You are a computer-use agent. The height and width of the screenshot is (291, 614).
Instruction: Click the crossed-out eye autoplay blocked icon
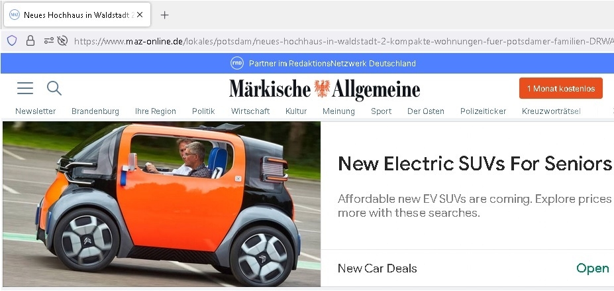coord(62,40)
